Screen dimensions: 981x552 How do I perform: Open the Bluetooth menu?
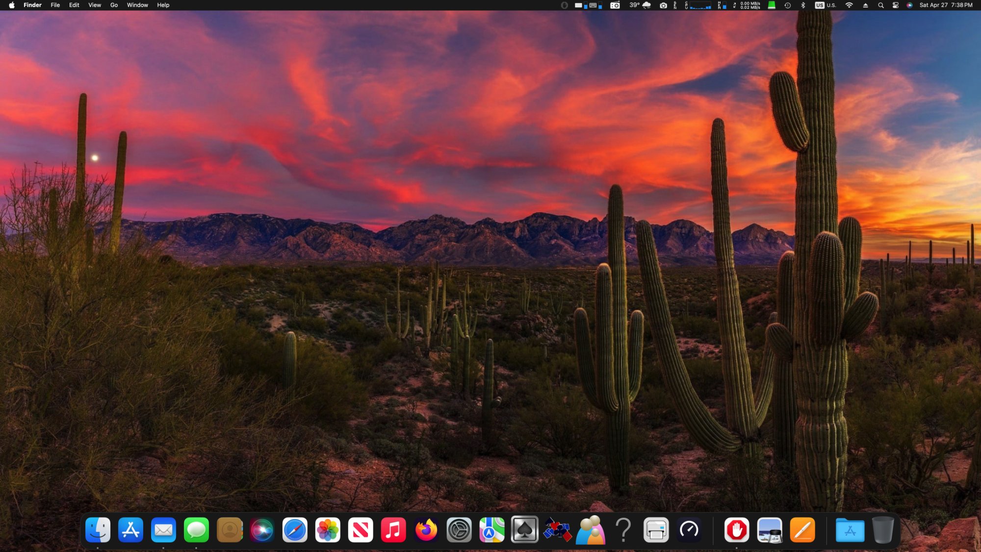(803, 5)
